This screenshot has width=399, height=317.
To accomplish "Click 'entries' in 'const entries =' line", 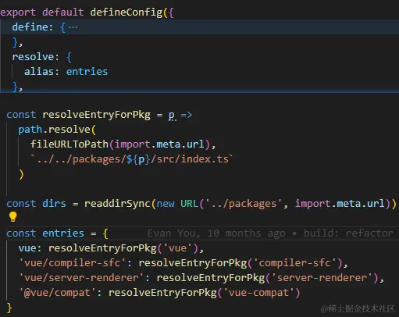I will coord(63,233).
